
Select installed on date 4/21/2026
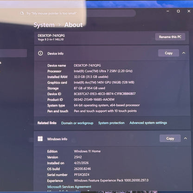pos(81,163)
